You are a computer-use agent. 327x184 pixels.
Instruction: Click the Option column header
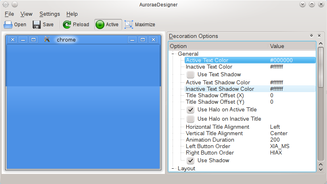(219, 46)
